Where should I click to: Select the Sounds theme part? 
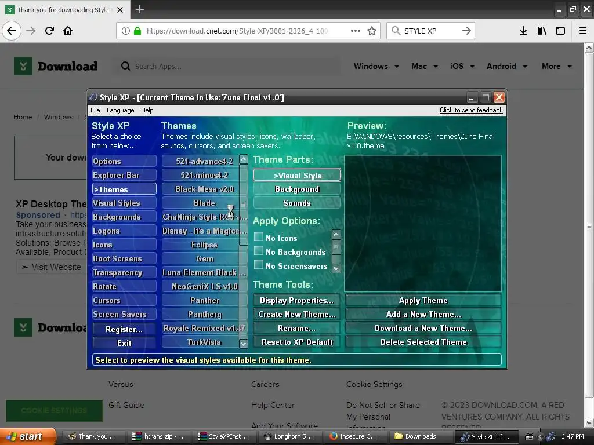click(297, 203)
